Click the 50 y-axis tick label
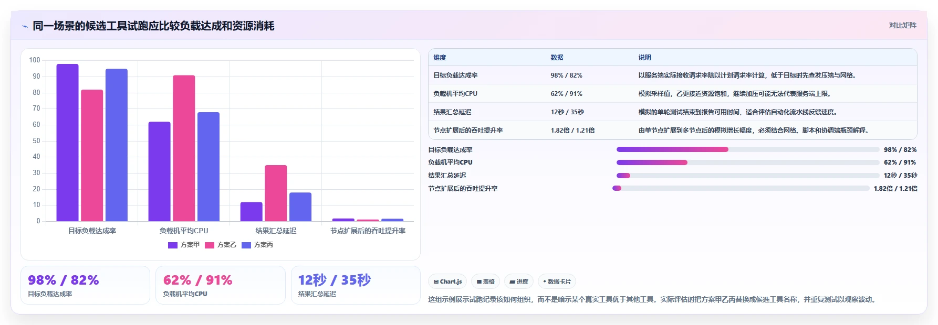The width and height of the screenshot is (938, 325). pyautogui.click(x=36, y=140)
